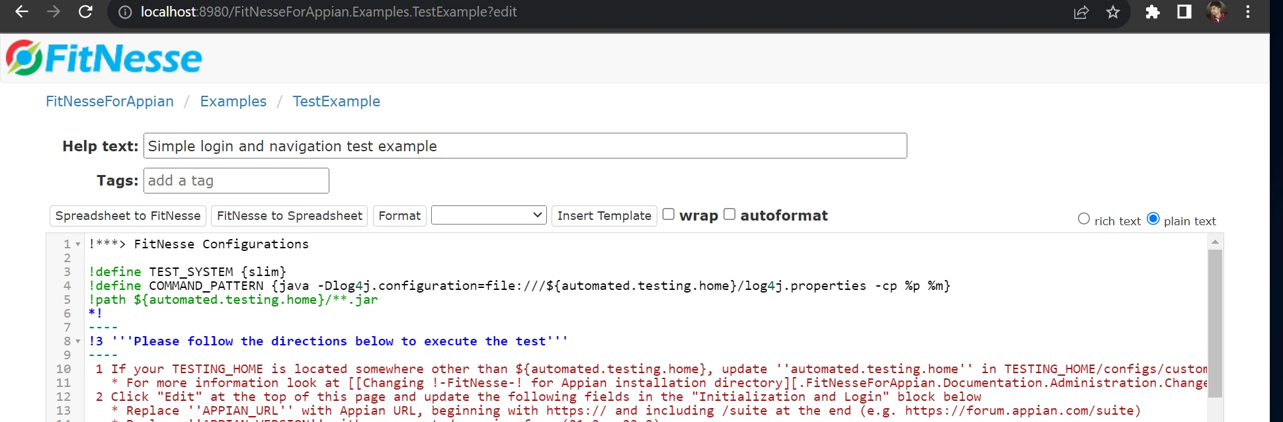Click the FitNesse logo

(x=104, y=58)
